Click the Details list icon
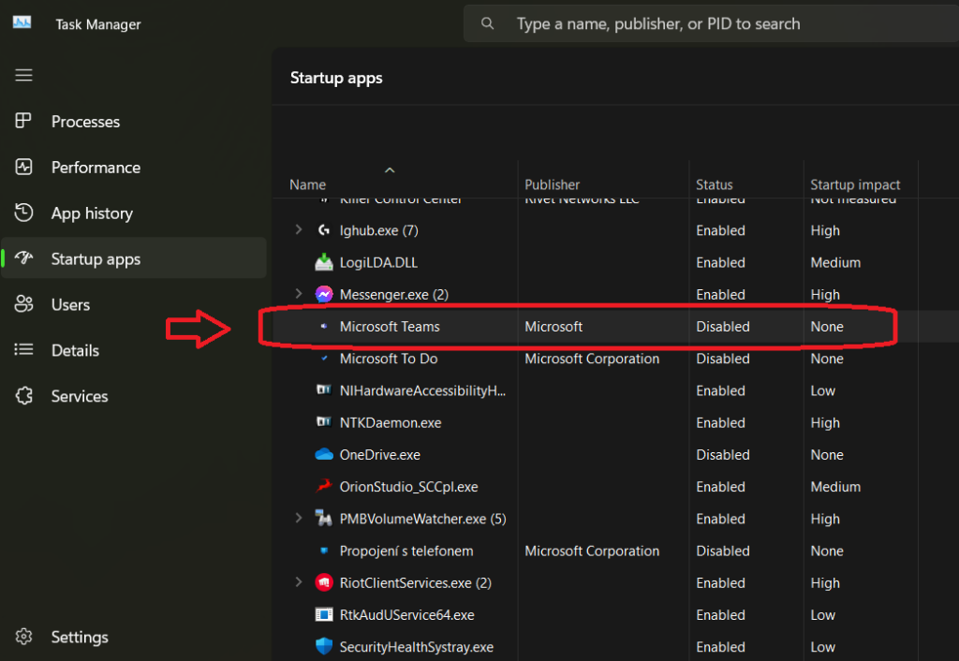The image size is (959, 661). [23, 350]
